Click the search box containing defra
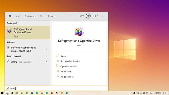Screen dimensions: 169x95 click(x=57, y=88)
